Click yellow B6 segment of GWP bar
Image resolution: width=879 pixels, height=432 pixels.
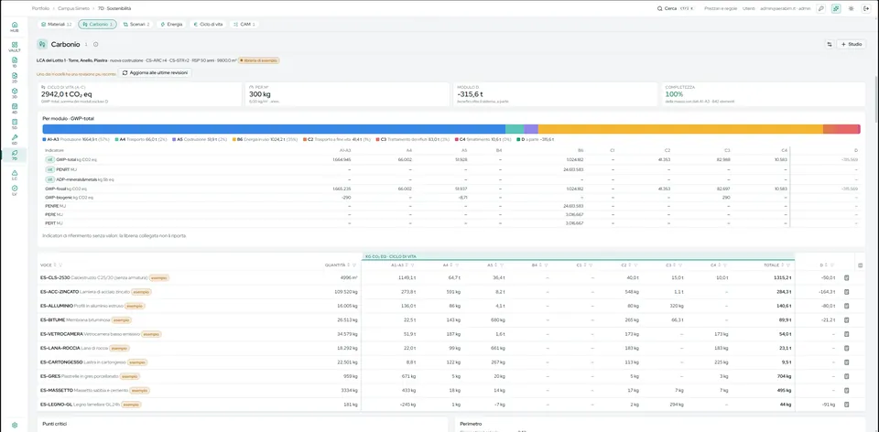click(x=680, y=129)
